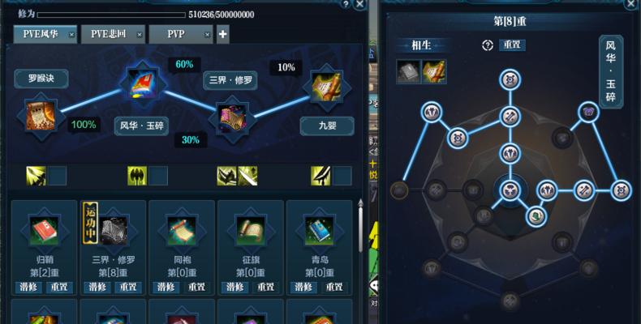This screenshot has width=641, height=324.
Task: Add a new build with plus button
Action: [x=223, y=34]
